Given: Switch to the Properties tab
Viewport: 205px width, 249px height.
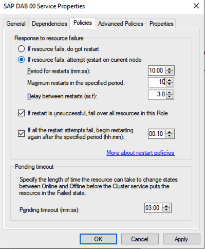Looking at the screenshot, I should 161,24.
